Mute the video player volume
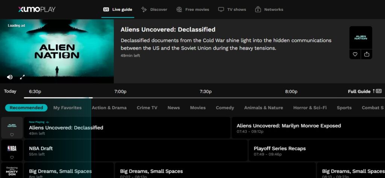The height and width of the screenshot is (178, 385). (10, 77)
